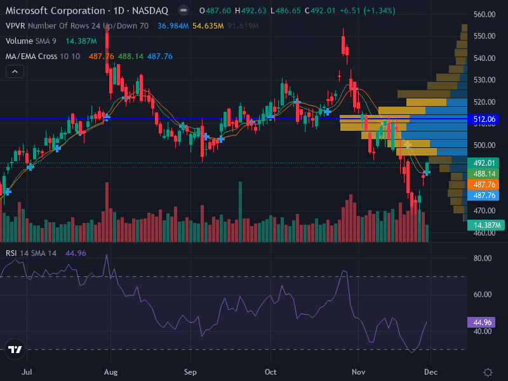Click the Nov label on time axis
Viewport: 508px width, 381px height.
coord(358,372)
